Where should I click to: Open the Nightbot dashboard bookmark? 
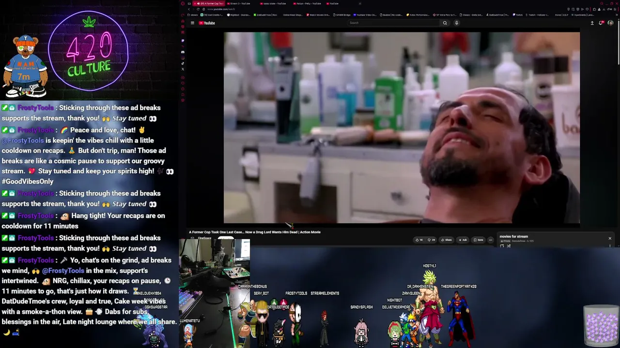(239, 15)
